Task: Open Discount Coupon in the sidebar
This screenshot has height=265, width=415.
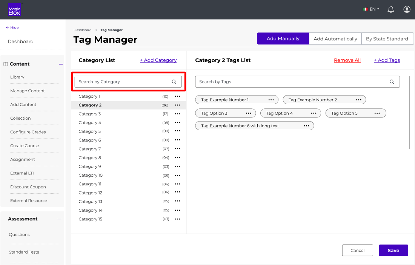Action: pyautogui.click(x=28, y=187)
